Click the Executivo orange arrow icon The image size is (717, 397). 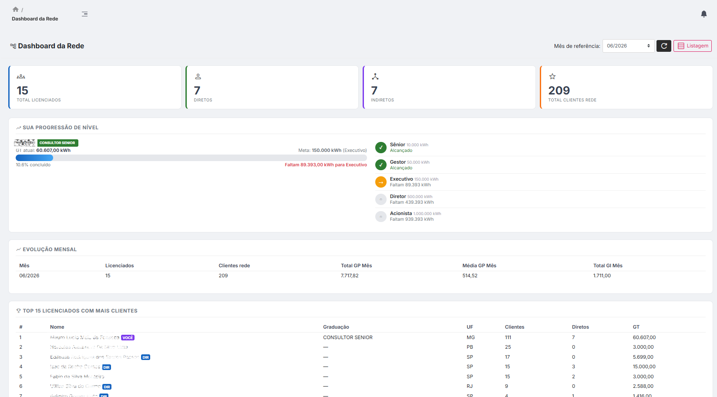(381, 182)
